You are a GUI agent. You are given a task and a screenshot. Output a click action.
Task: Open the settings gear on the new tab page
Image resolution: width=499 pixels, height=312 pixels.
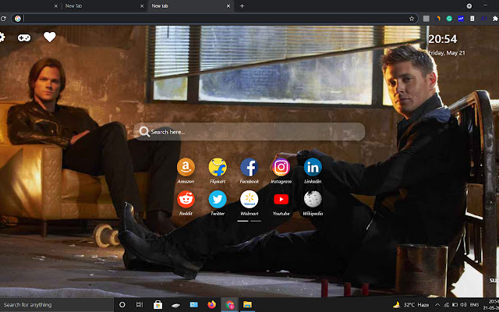[2, 37]
